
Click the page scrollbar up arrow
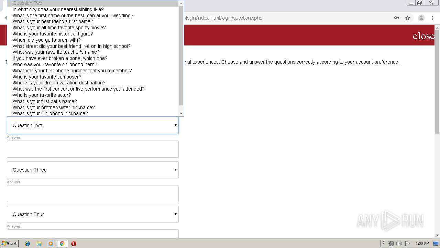(x=437, y=27)
